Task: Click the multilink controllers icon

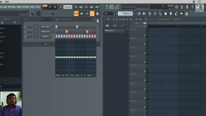Action: tap(97, 14)
